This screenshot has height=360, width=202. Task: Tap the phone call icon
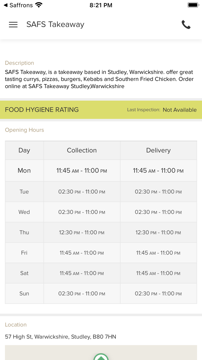click(186, 25)
